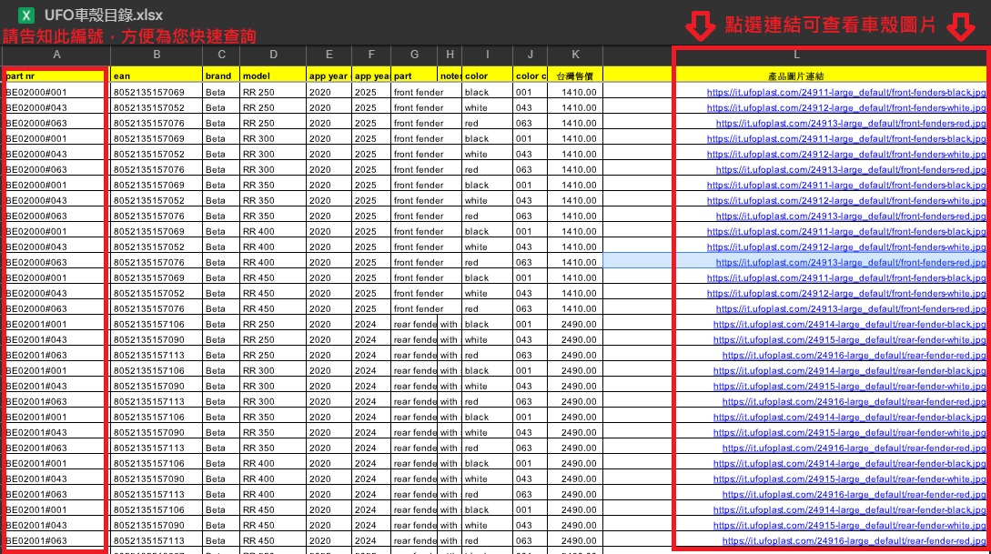Click the Excel file icon beside UFO車殼目錄.xlsx
991x554 pixels.
coord(25,15)
